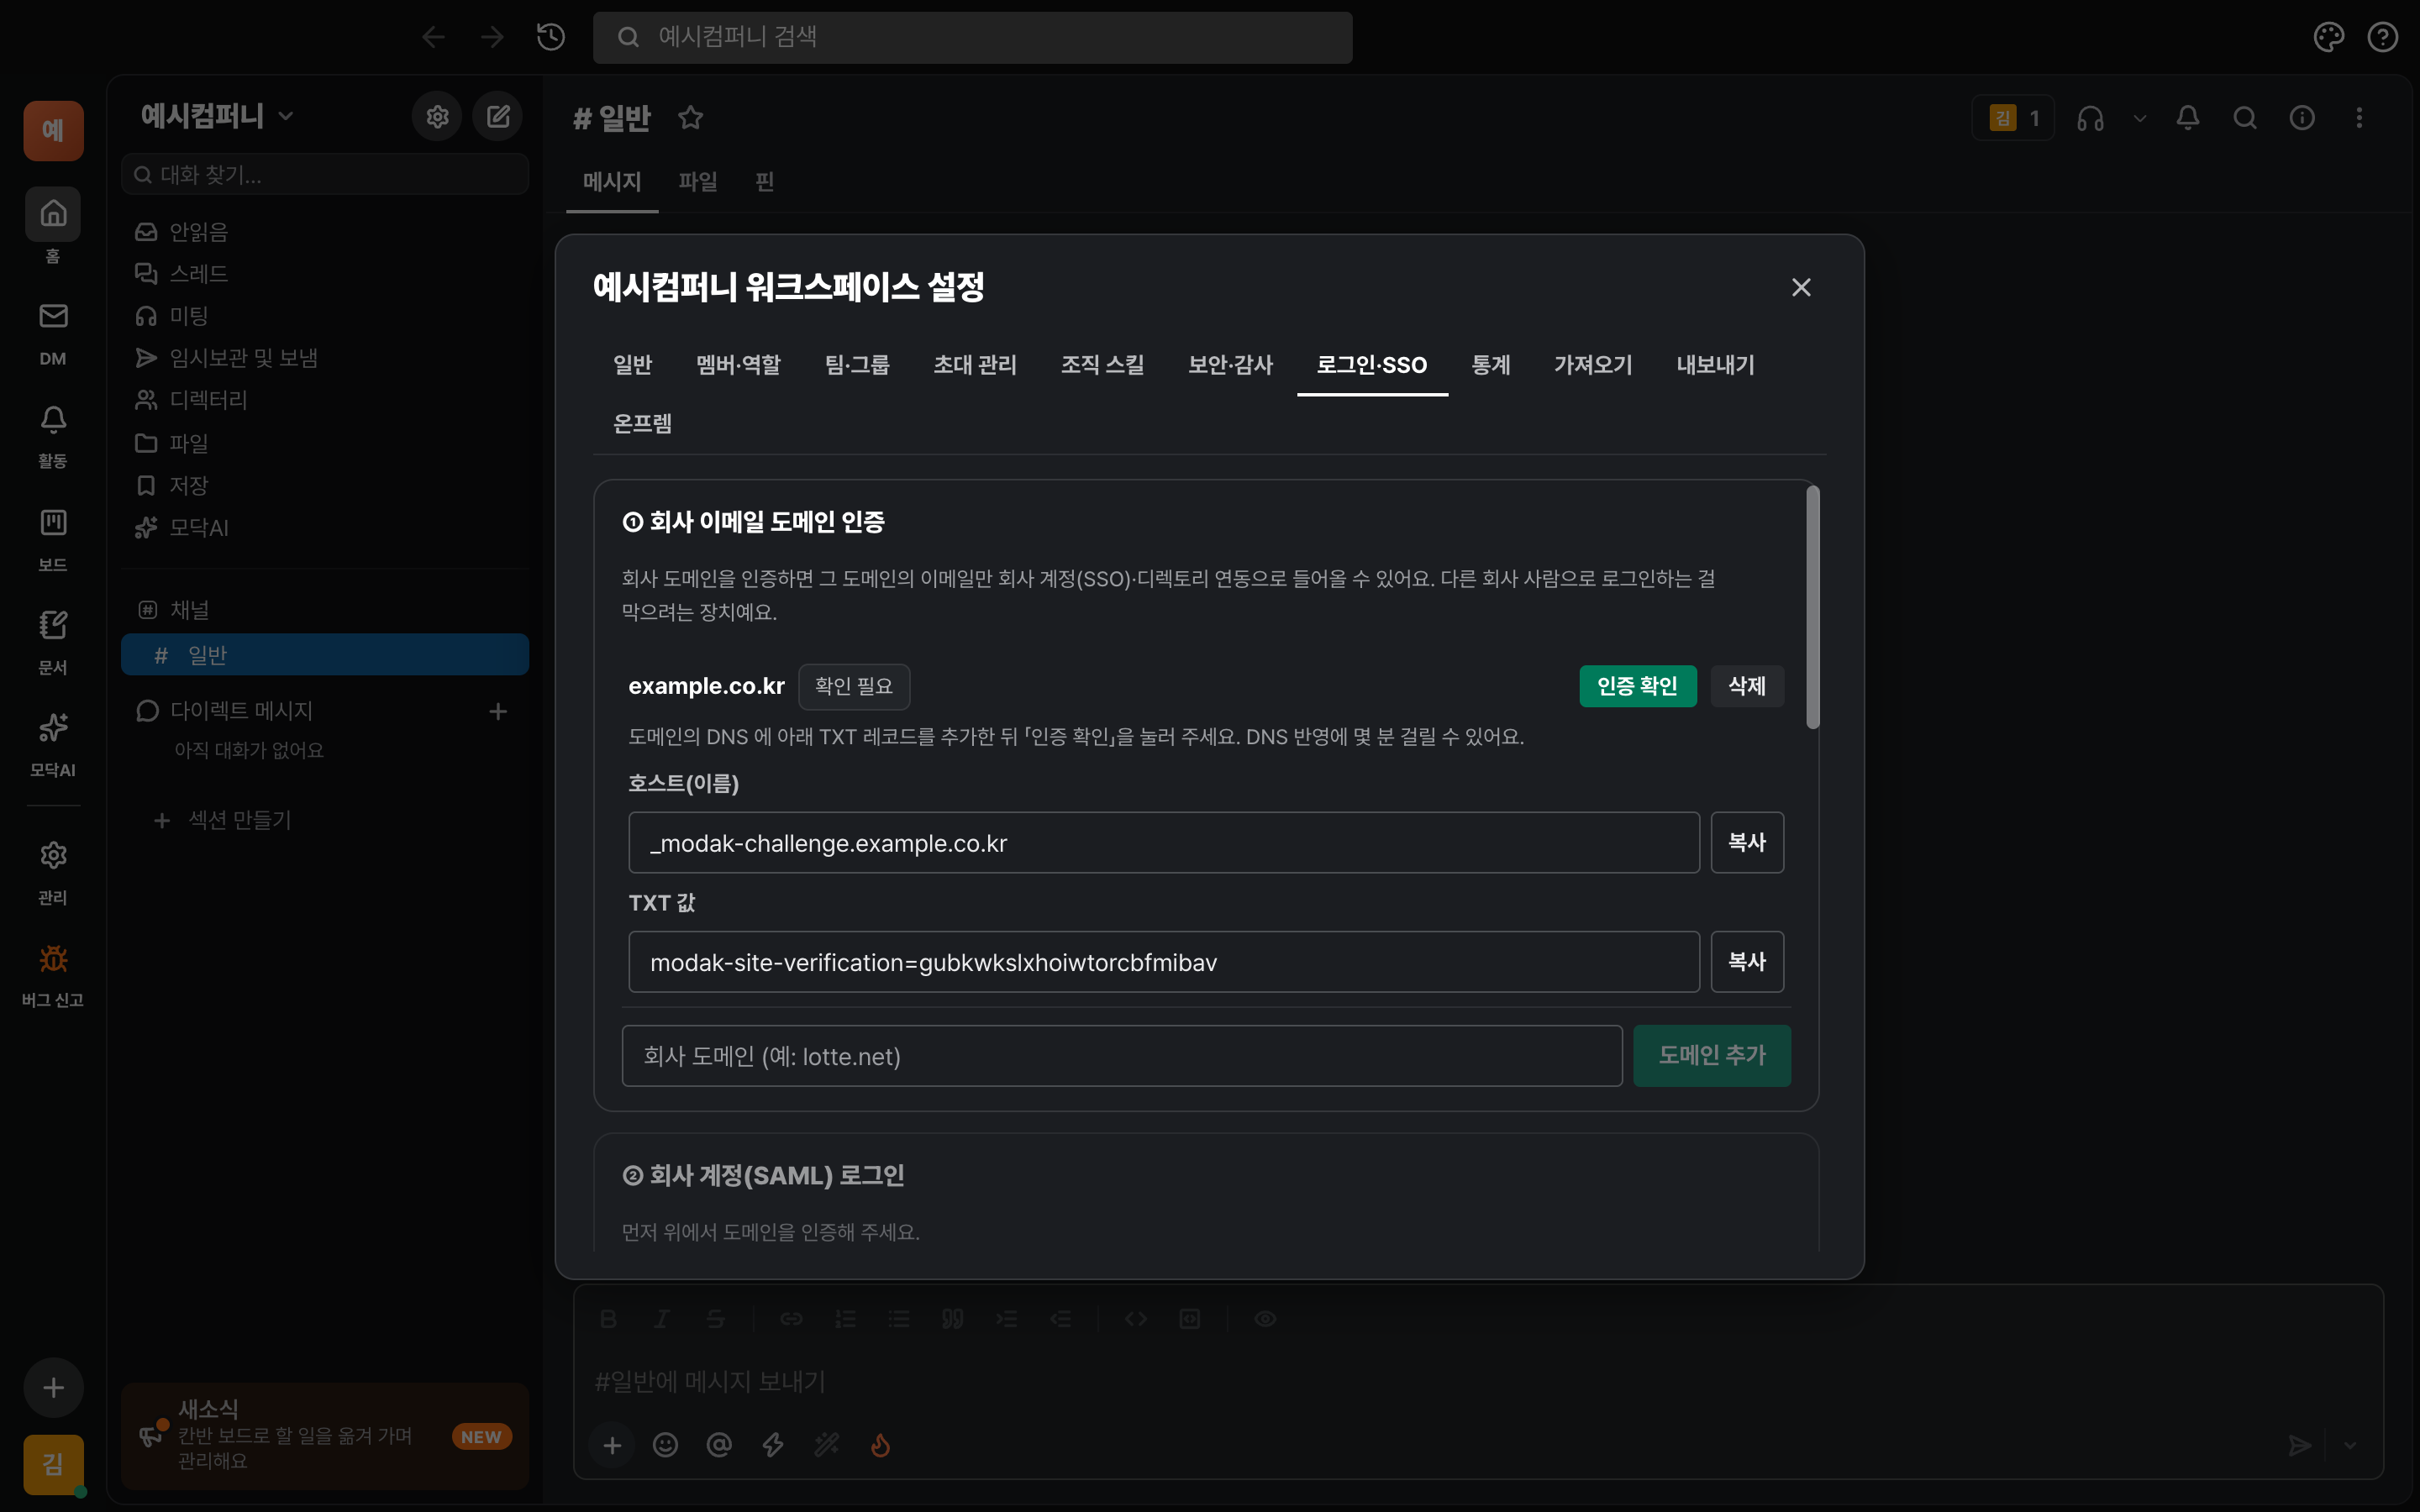The width and height of the screenshot is (2420, 1512).
Task: Go to 홈 in the left rail
Action: (53, 226)
